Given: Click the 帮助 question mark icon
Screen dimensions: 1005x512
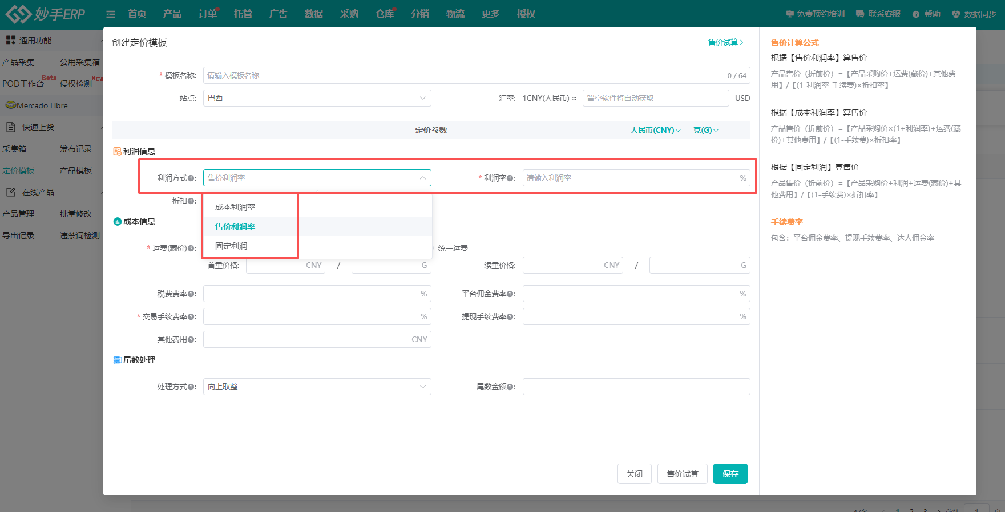Looking at the screenshot, I should [x=915, y=14].
